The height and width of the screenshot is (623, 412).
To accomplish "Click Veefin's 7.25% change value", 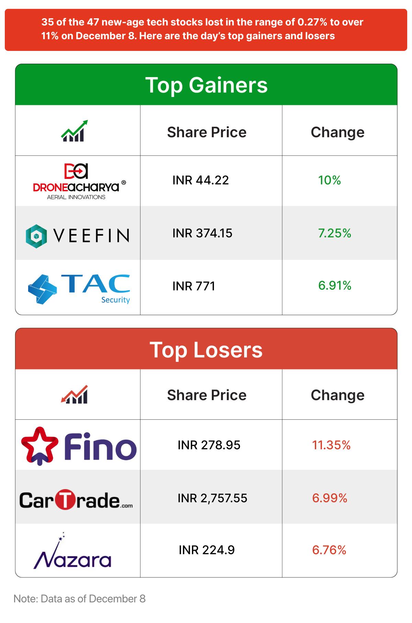I will click(334, 233).
